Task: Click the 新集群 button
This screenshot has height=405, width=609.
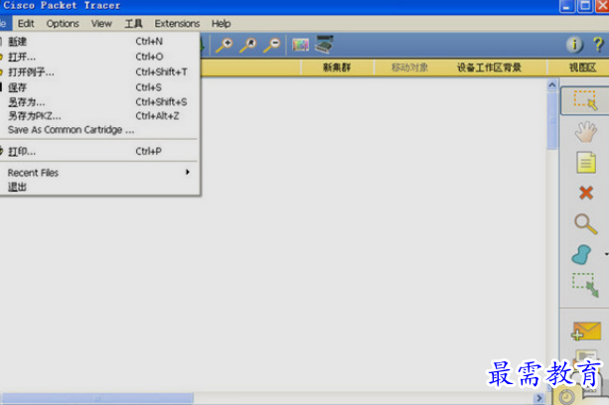Action: (337, 67)
